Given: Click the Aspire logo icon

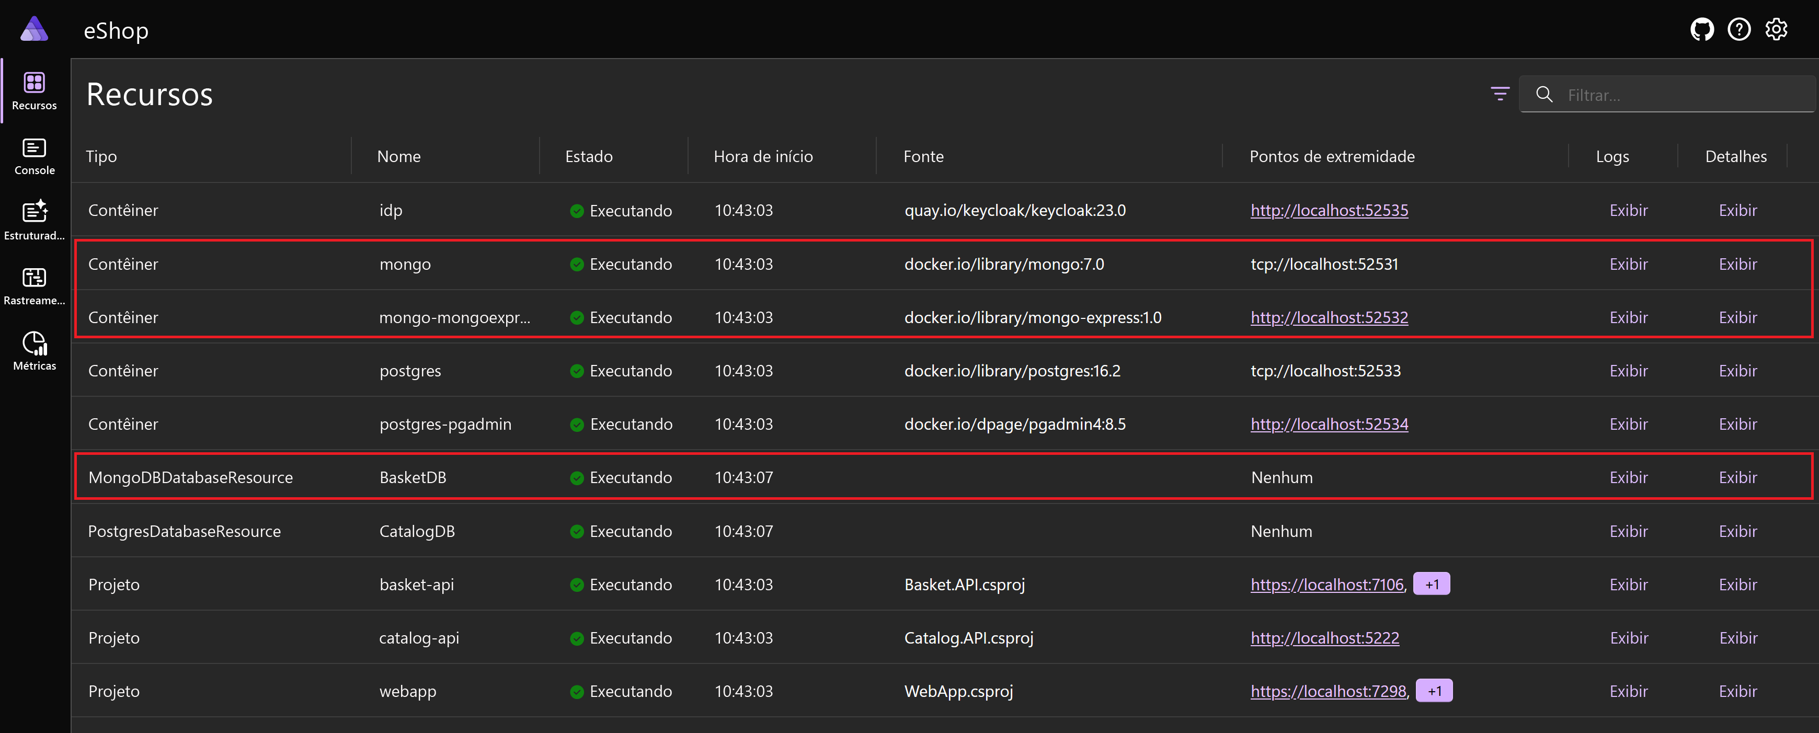Looking at the screenshot, I should click(x=34, y=29).
